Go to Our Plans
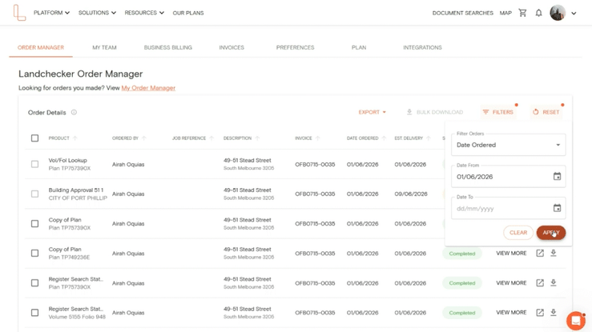The width and height of the screenshot is (592, 332). pos(188,13)
